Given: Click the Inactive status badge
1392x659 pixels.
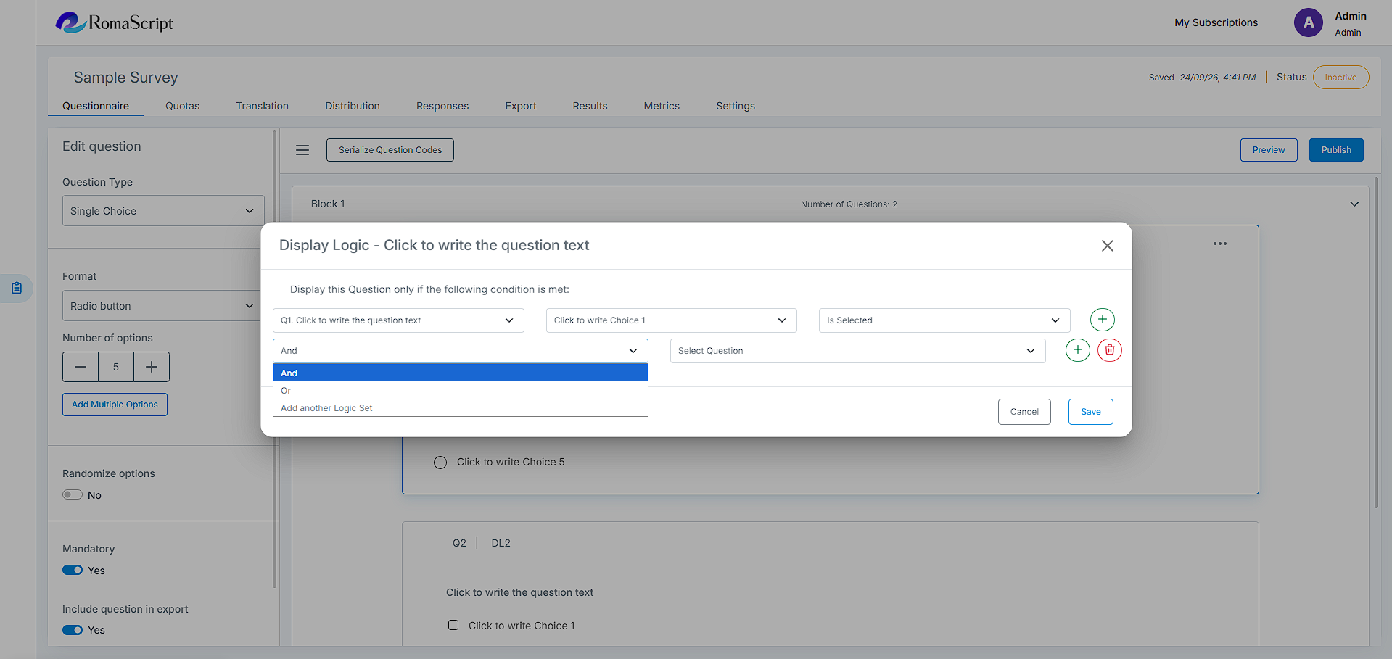Looking at the screenshot, I should point(1340,78).
